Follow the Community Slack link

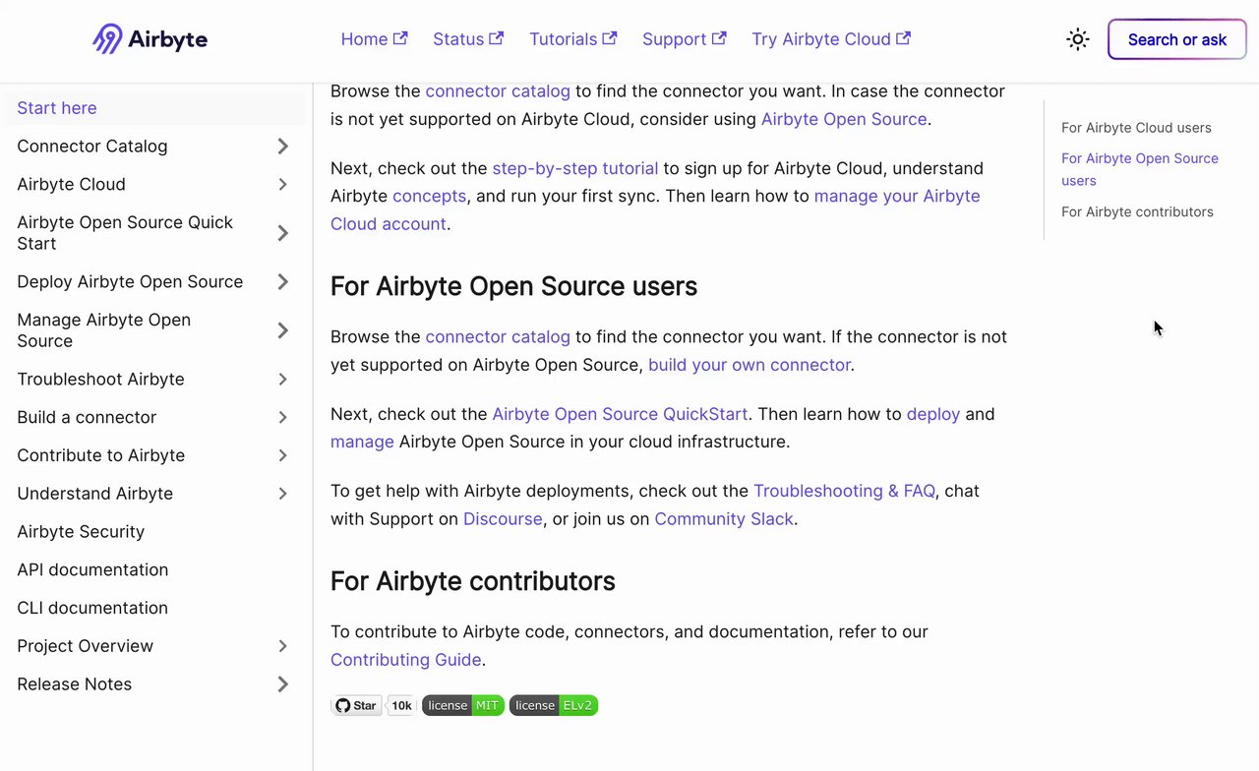pos(723,518)
